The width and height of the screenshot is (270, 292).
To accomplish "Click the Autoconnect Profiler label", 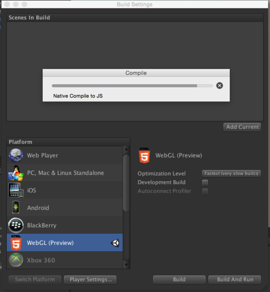I will 164,191.
